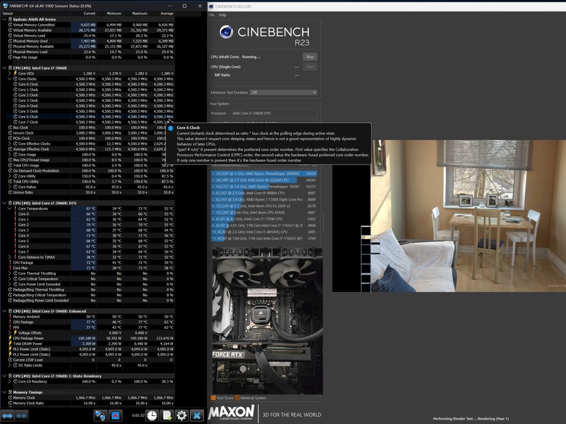Open the Cinebench Help menu
The height and width of the screenshot is (424, 566).
pos(223,15)
